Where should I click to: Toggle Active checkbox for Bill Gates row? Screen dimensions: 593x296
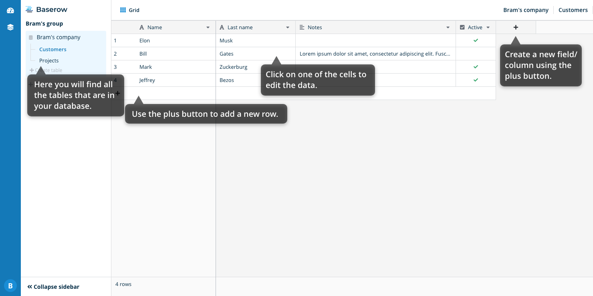[x=476, y=54]
